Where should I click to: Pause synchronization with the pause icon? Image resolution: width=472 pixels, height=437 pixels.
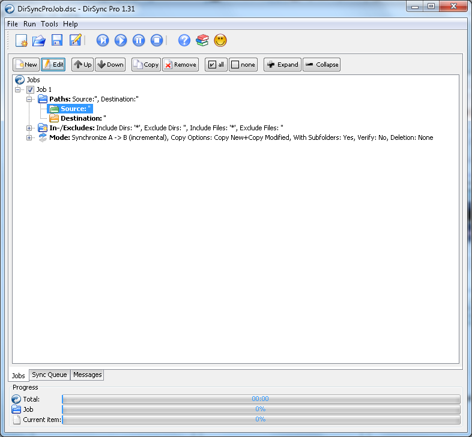click(x=139, y=40)
